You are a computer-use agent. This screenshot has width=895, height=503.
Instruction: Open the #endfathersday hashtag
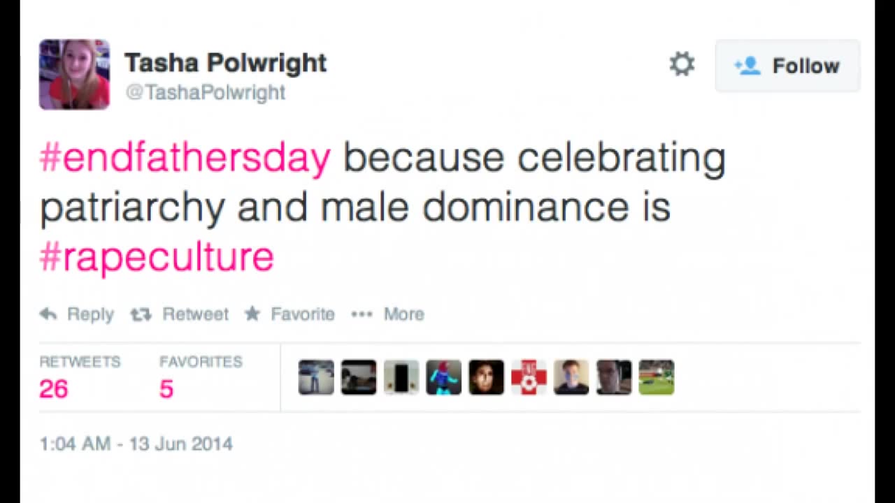(185, 157)
